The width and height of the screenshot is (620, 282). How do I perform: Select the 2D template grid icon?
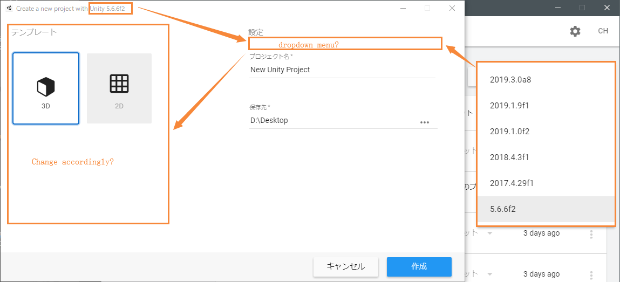click(x=119, y=84)
